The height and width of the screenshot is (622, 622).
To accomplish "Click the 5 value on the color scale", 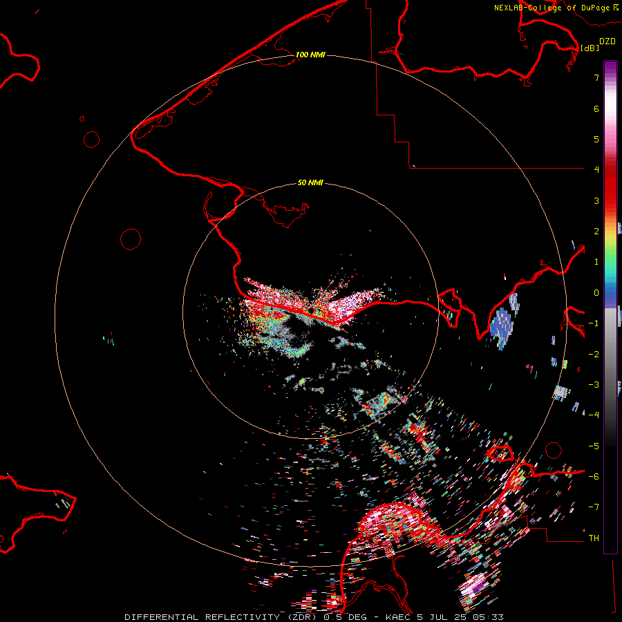I will tap(596, 139).
